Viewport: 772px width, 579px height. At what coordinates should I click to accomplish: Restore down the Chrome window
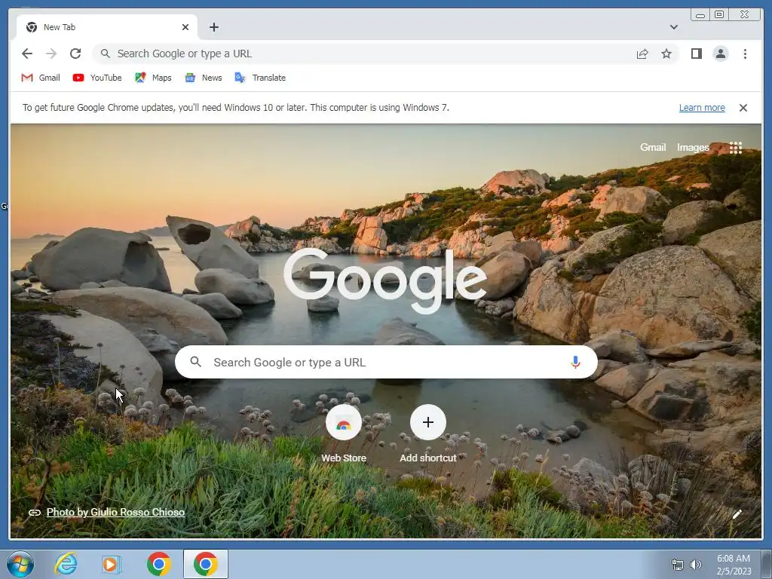point(719,15)
